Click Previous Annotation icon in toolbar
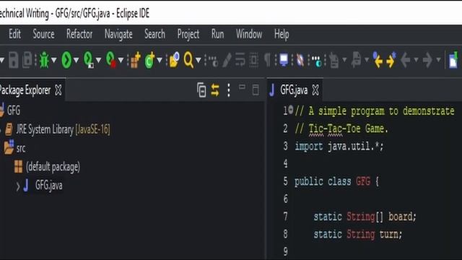 click(x=356, y=60)
